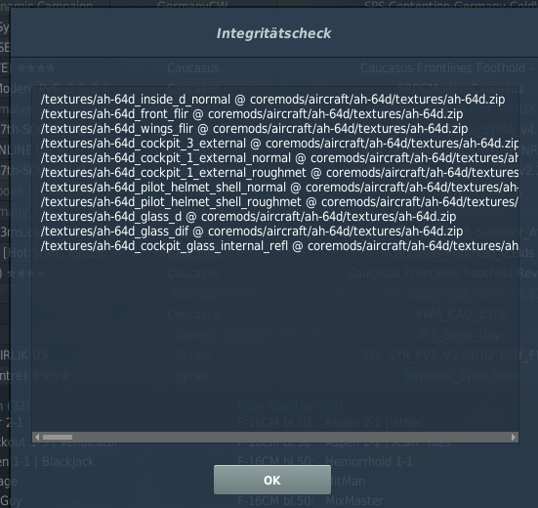Select the ah-64d_cockpit_glass_internal_refl line
Image resolution: width=538 pixels, height=508 pixels.
click(279, 246)
